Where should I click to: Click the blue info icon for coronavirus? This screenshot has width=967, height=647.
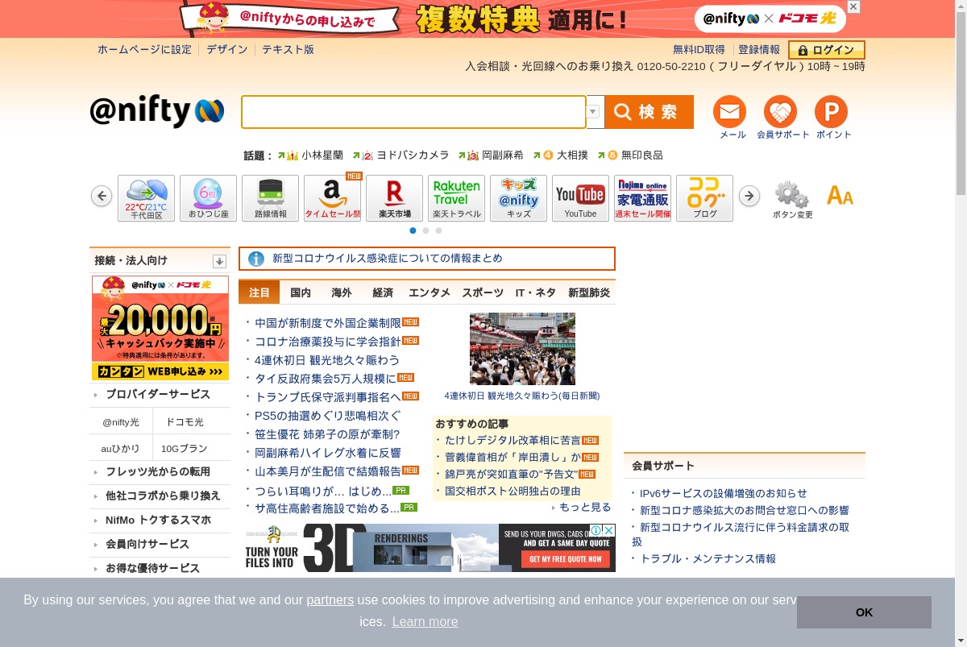256,259
